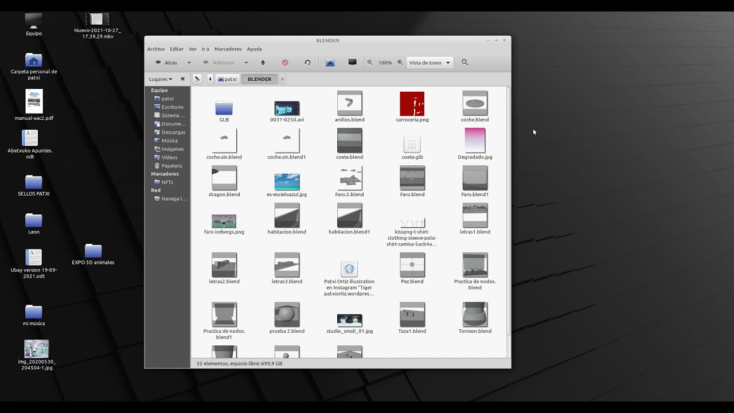Image resolution: width=734 pixels, height=413 pixels.
Task: Open the Leon desktop folder
Action: (34, 220)
